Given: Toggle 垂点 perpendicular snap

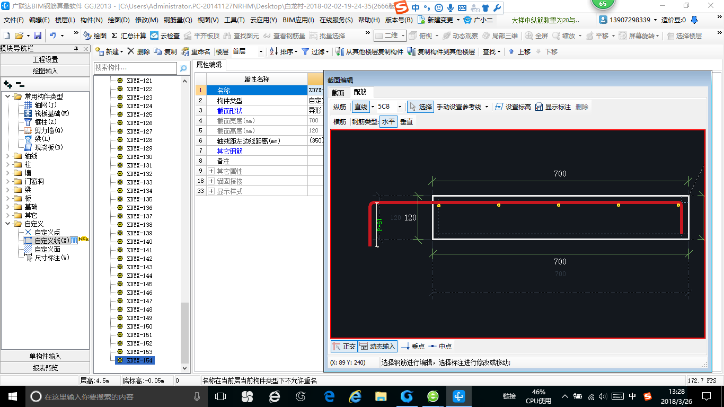Looking at the screenshot, I should (413, 346).
